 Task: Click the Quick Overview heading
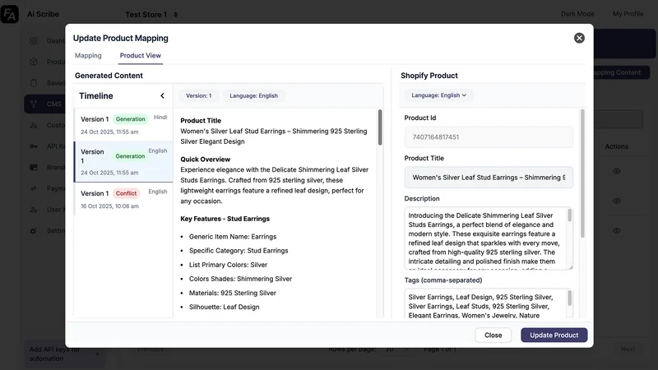pyautogui.click(x=205, y=160)
